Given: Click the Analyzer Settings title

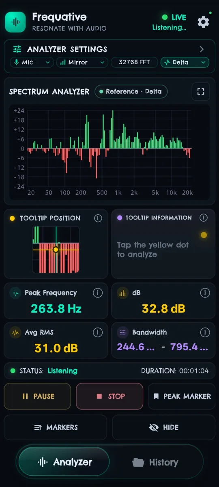Looking at the screenshot, I should (x=67, y=49).
